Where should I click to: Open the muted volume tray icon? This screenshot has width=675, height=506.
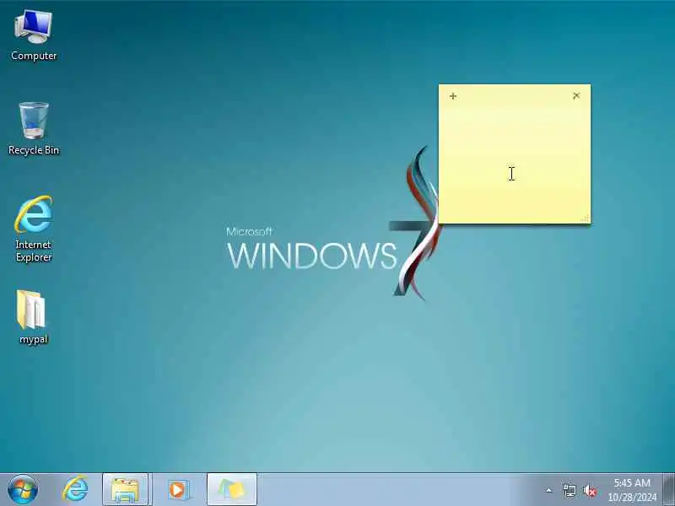(x=590, y=490)
